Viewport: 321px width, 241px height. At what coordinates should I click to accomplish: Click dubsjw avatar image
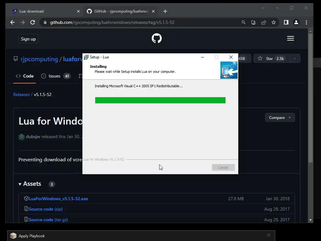(22, 137)
